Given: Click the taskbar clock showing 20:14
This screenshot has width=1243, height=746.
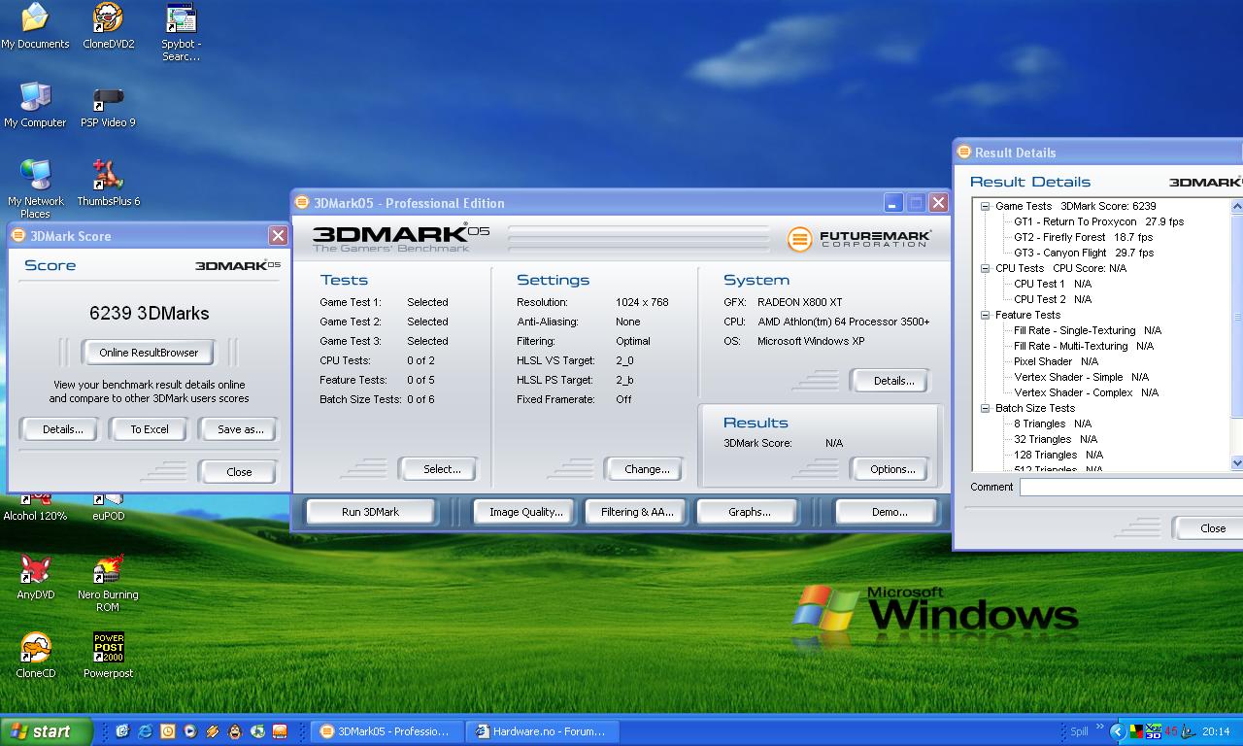Looking at the screenshot, I should point(1216,731).
